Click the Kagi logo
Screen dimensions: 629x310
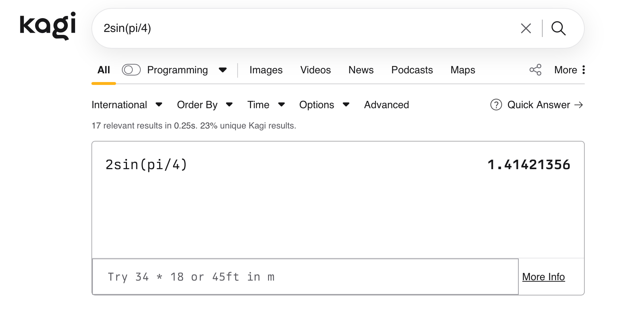[48, 25]
